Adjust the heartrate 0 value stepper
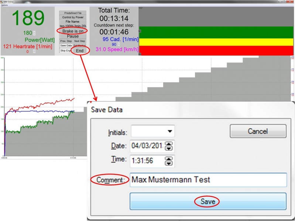295x221 pixels. pos(34,52)
